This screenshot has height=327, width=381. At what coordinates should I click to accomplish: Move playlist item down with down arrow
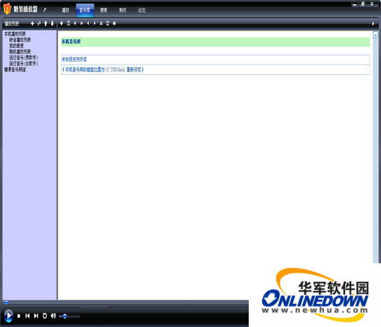(52, 23)
